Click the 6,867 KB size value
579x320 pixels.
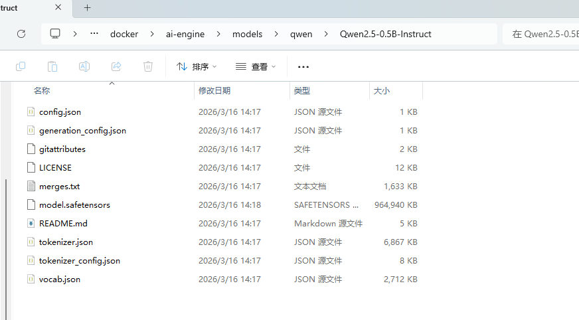pos(400,242)
